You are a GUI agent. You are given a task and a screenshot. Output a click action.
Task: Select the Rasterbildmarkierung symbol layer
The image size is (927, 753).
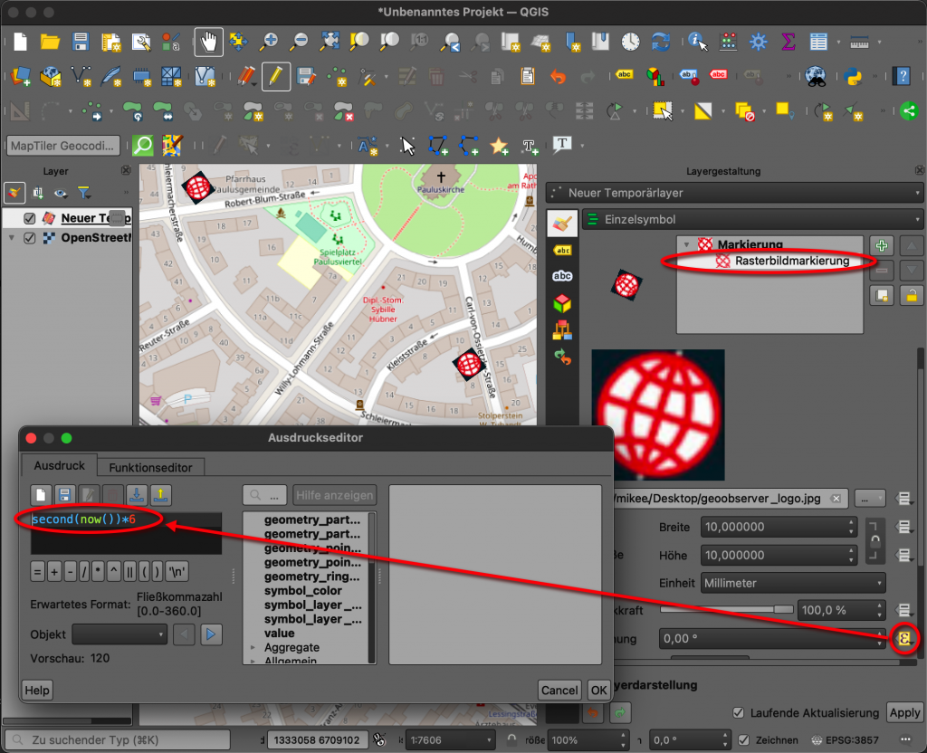point(791,261)
